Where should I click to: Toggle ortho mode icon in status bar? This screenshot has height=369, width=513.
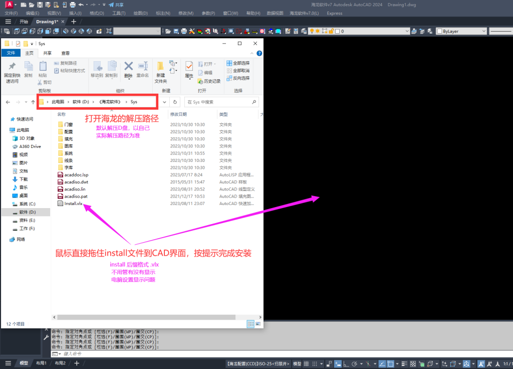click(x=346, y=364)
